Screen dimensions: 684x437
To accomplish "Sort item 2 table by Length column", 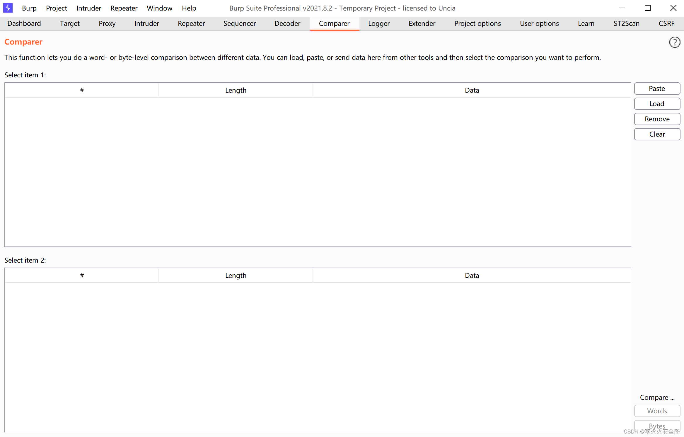I will 236,276.
